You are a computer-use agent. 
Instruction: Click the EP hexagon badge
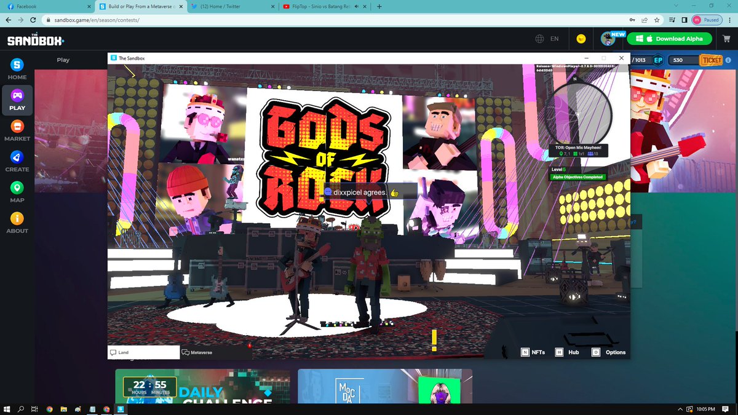point(658,60)
